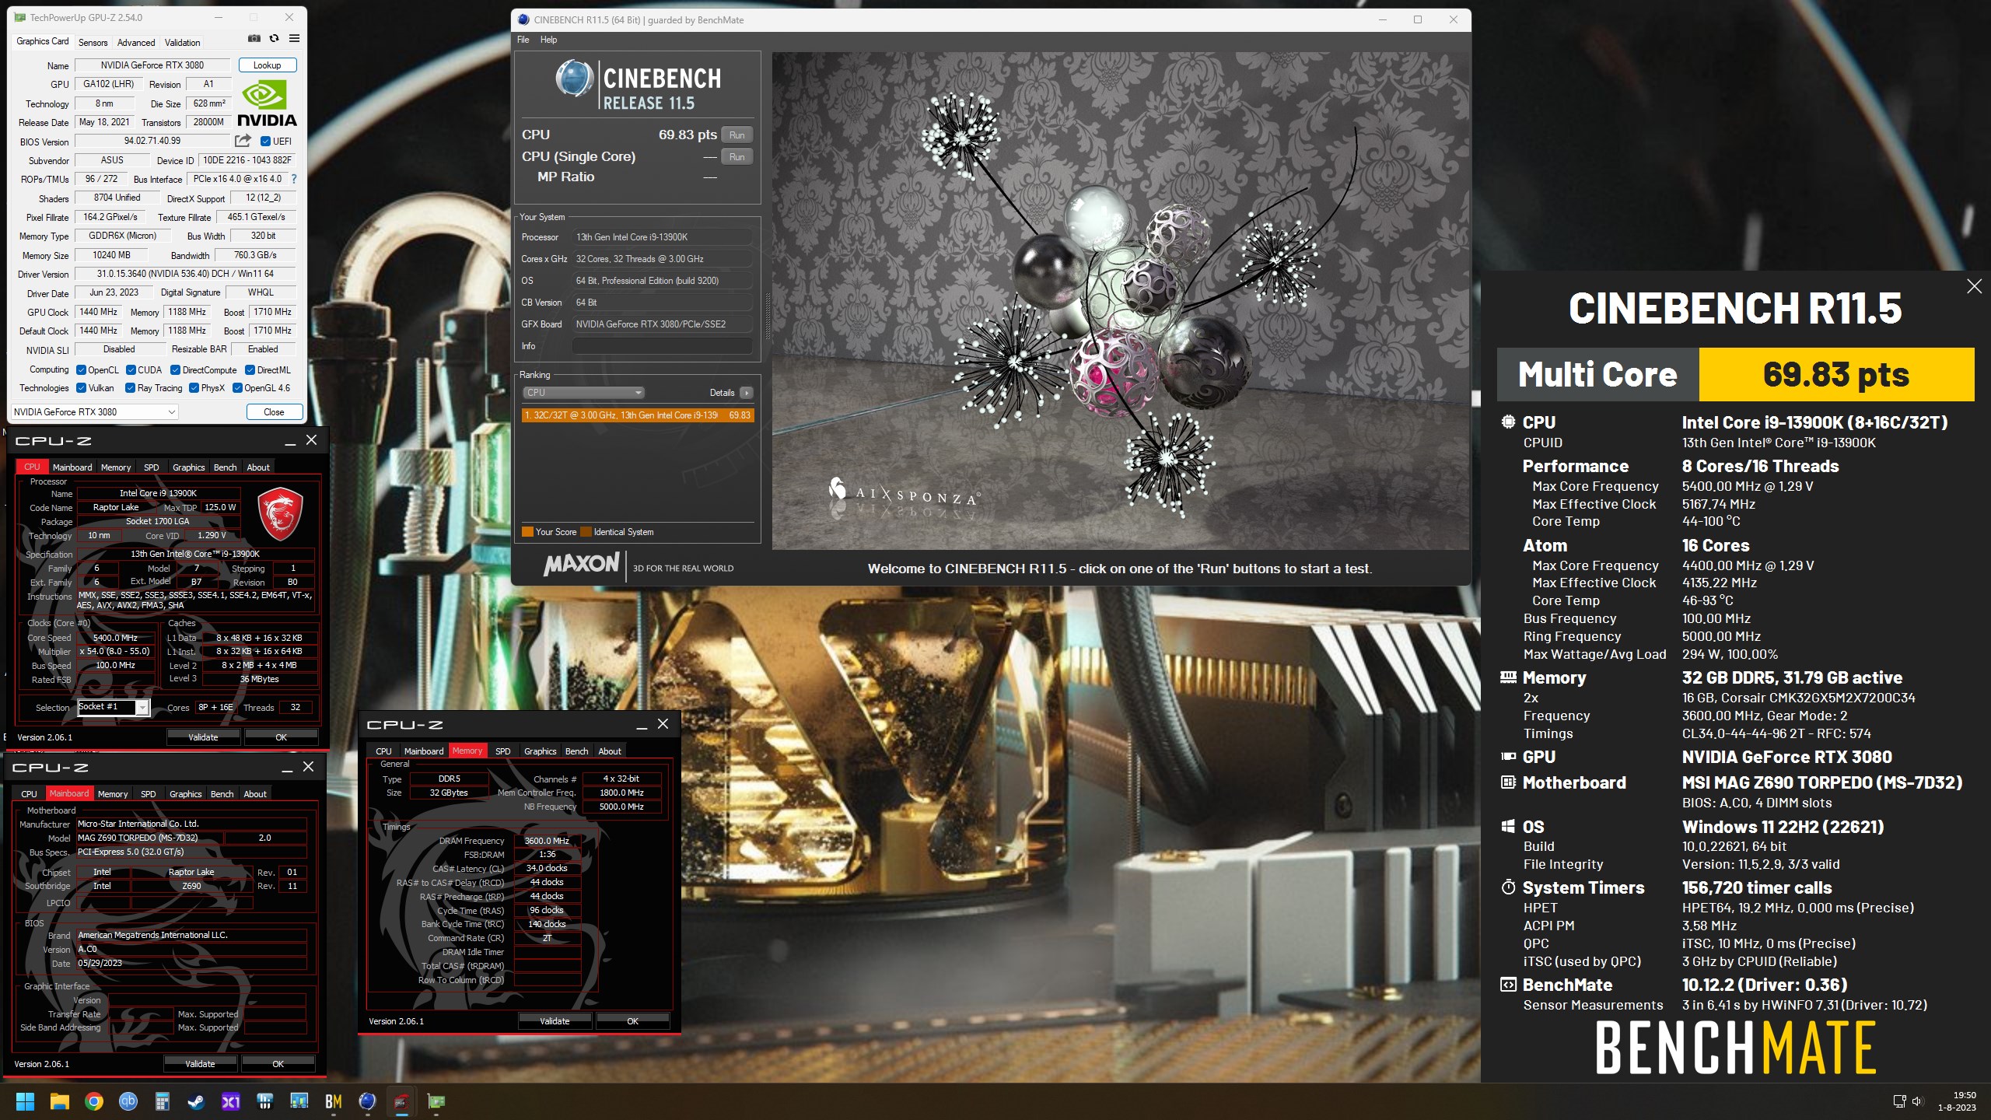1991x1120 pixels.
Task: Open the HWiNFO taskbar icon
Action: click(265, 1101)
